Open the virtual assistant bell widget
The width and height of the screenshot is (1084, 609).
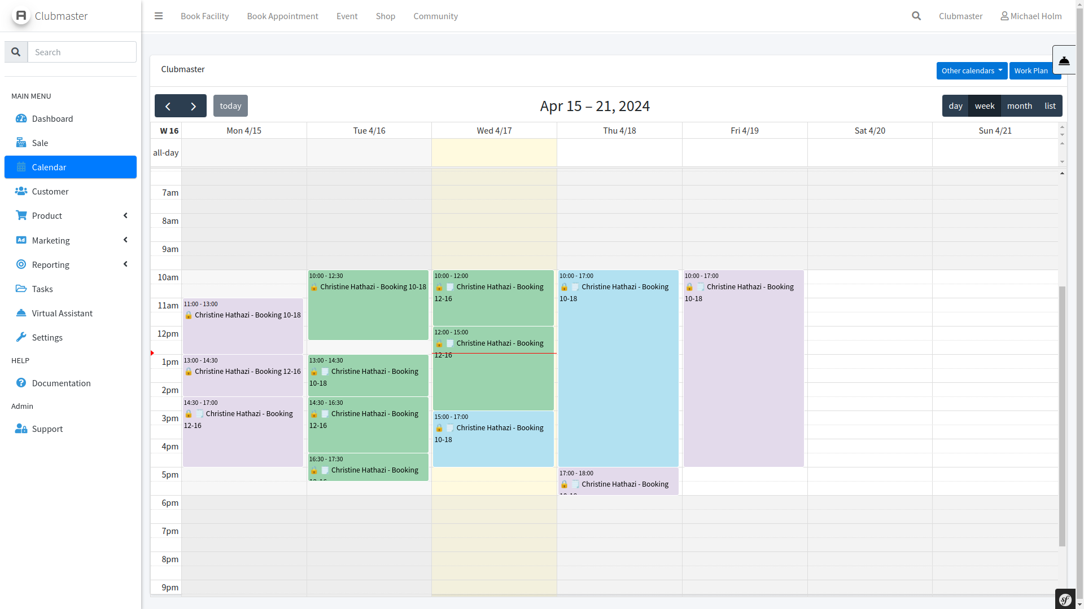point(1064,60)
